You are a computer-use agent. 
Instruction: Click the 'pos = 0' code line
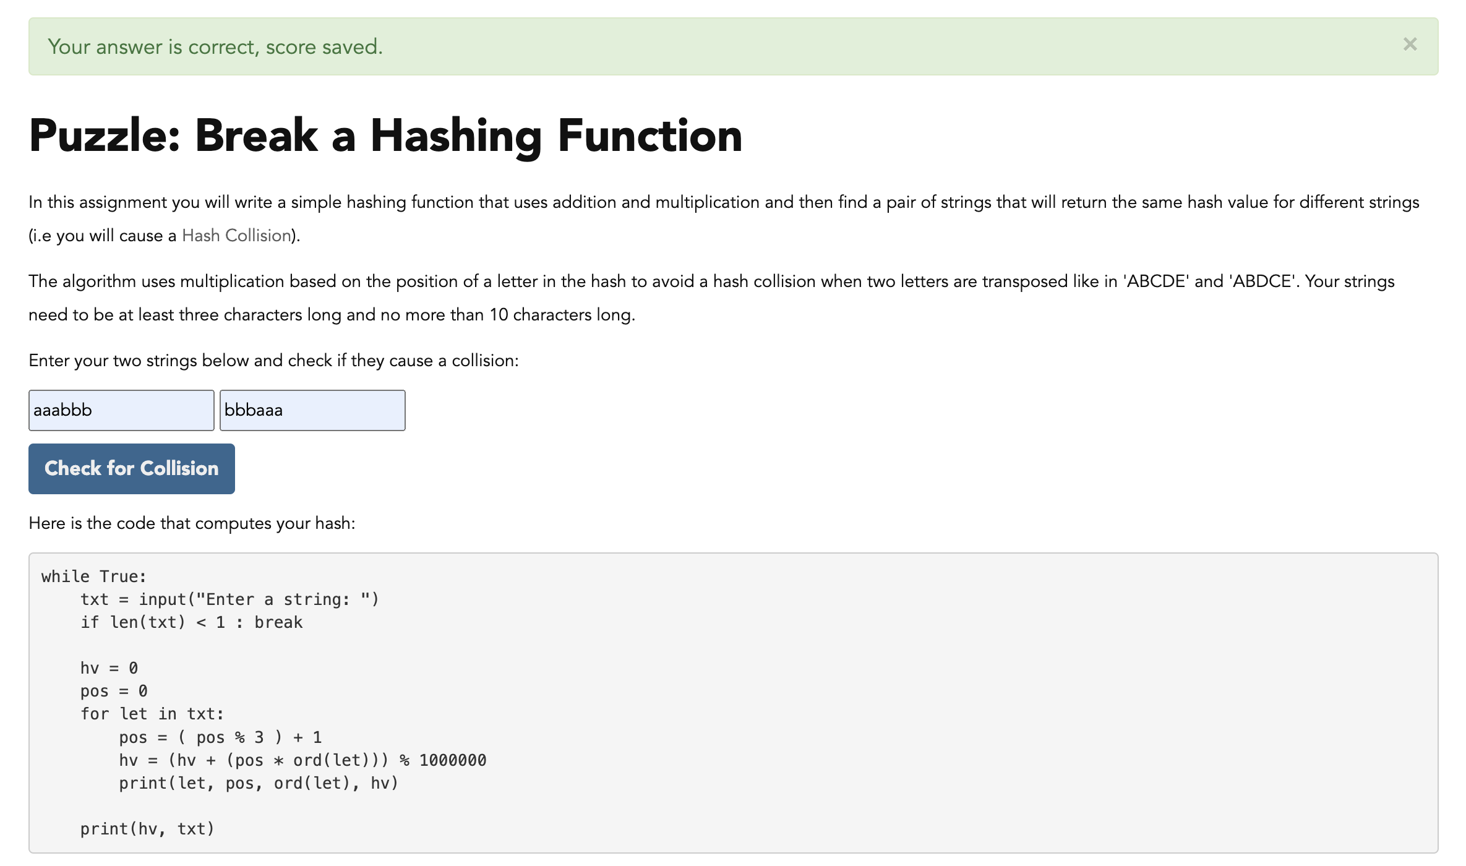[x=114, y=691]
